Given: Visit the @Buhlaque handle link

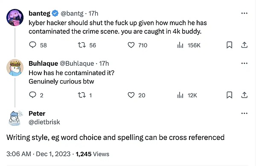Looking at the screenshot, I should pos(77,63).
